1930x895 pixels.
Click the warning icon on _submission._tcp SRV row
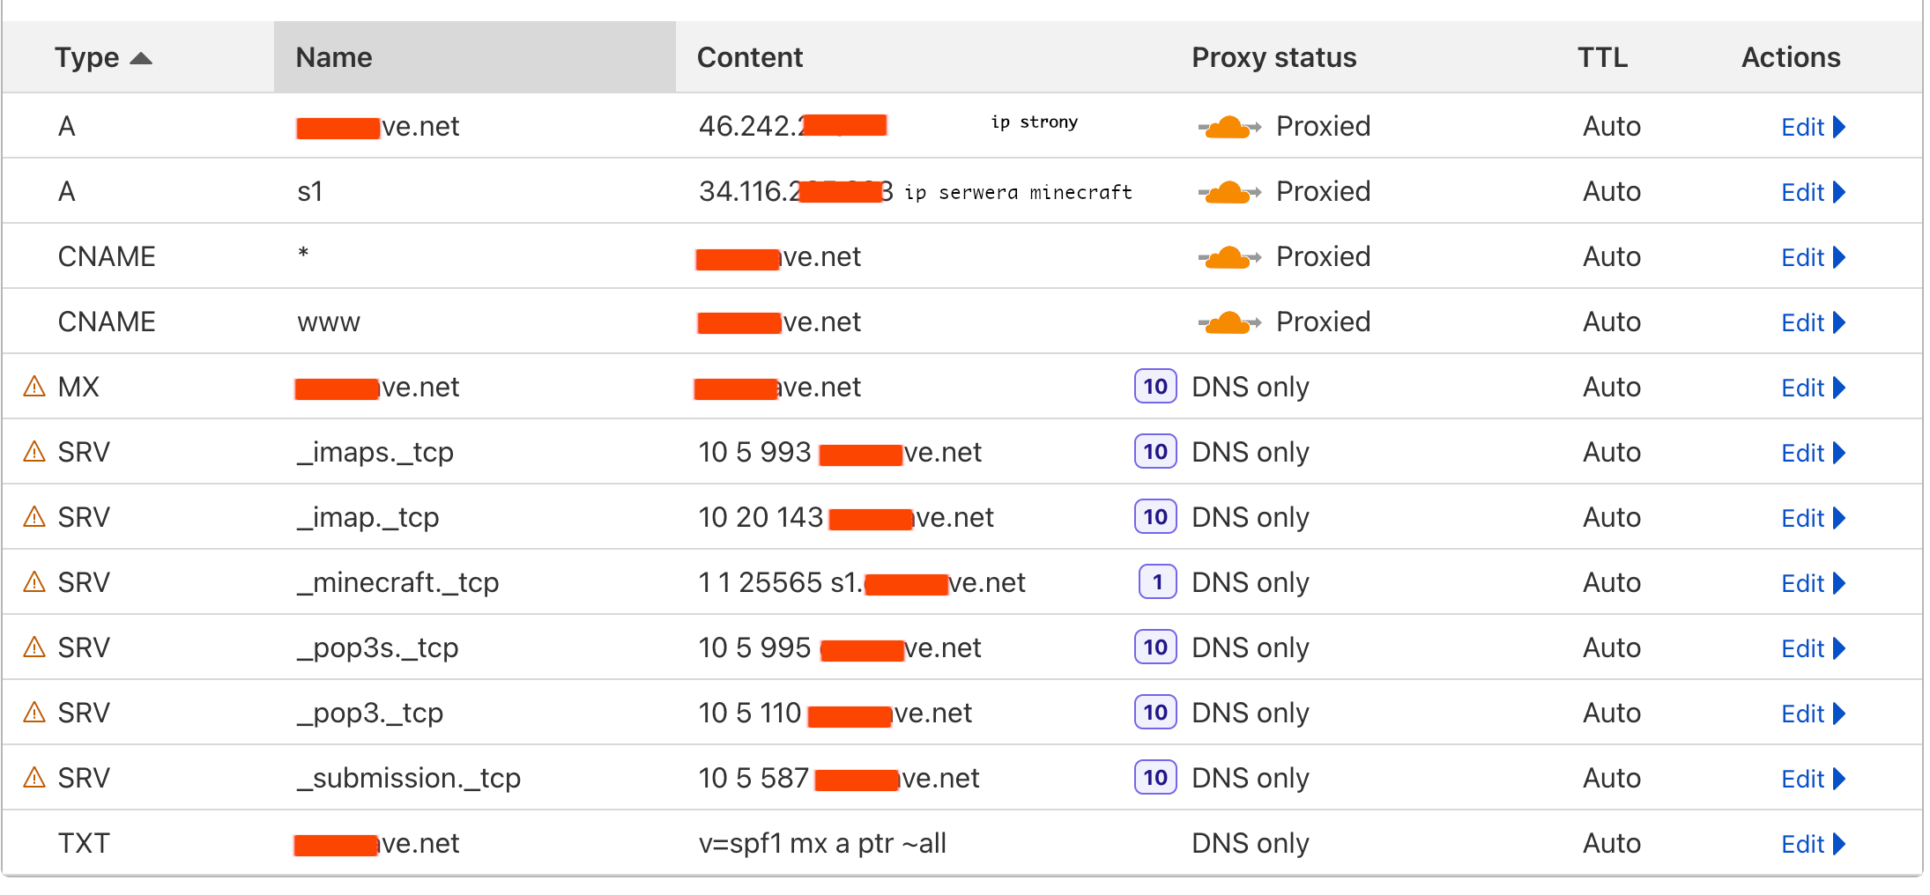point(34,778)
